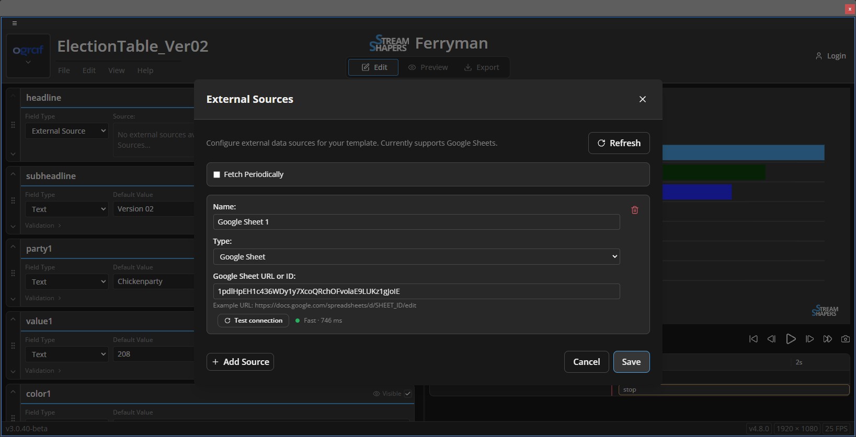Screen dimensions: 856x437
Task: Collapse the color1 field section
Action: 13,392
